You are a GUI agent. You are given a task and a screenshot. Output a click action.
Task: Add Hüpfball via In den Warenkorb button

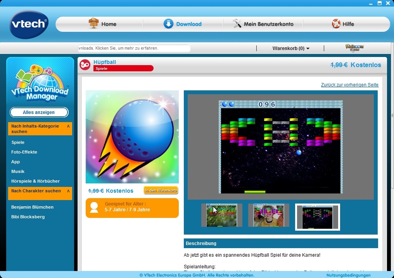(x=160, y=190)
